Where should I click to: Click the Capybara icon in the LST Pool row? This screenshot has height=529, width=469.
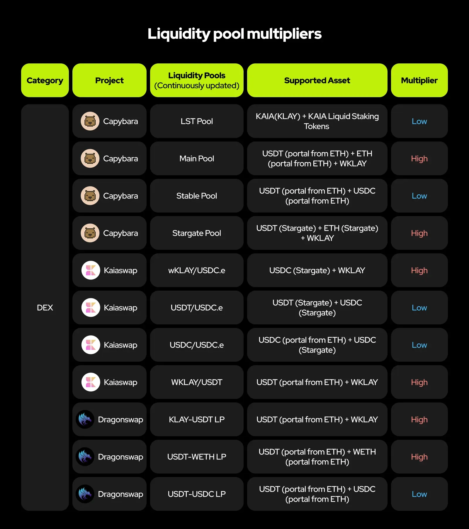[x=90, y=121]
